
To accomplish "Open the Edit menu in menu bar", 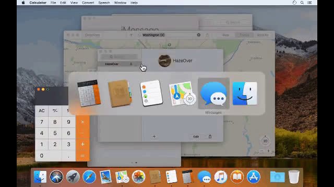I will pos(63,3).
